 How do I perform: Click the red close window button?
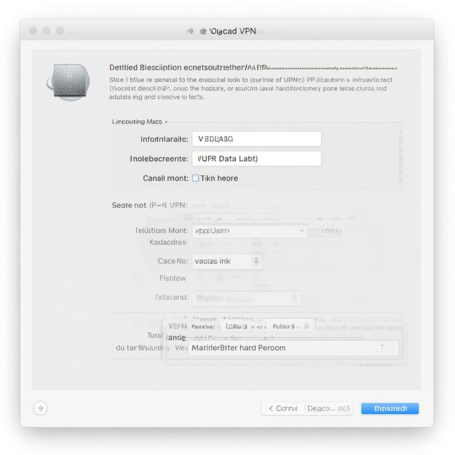33,30
